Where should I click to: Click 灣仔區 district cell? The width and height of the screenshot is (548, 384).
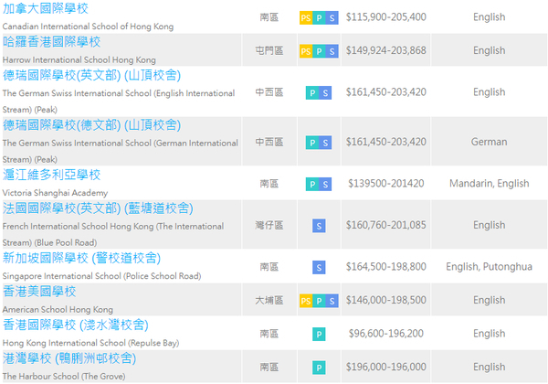coord(269,225)
